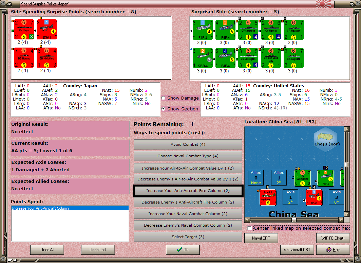The height and width of the screenshot is (263, 361).
Task: Open the Naval CRT chart
Action: point(261,238)
